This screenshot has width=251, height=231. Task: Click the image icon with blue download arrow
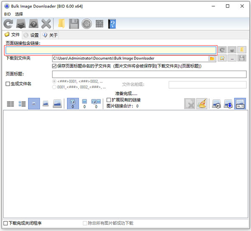[x=228, y=104]
